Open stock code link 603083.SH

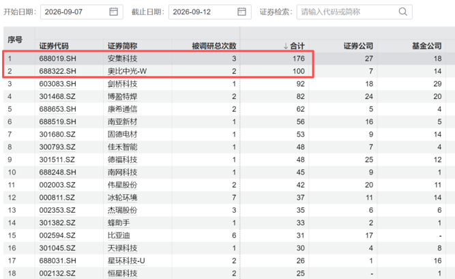coord(57,84)
